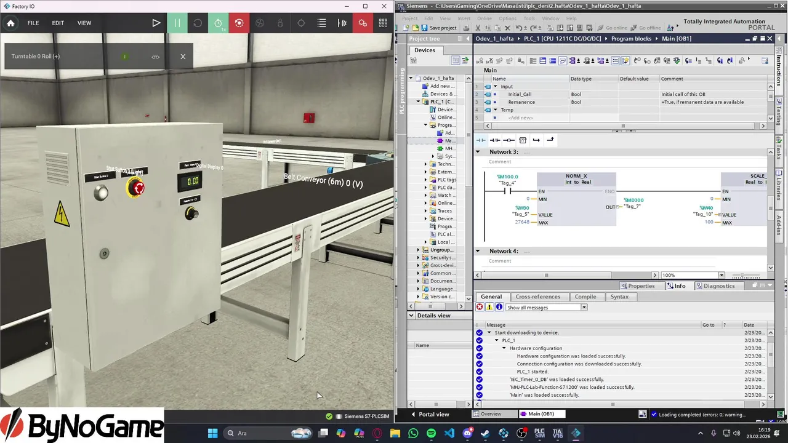Insert a normally closed contact
The image size is (788, 443).
tap(495, 140)
